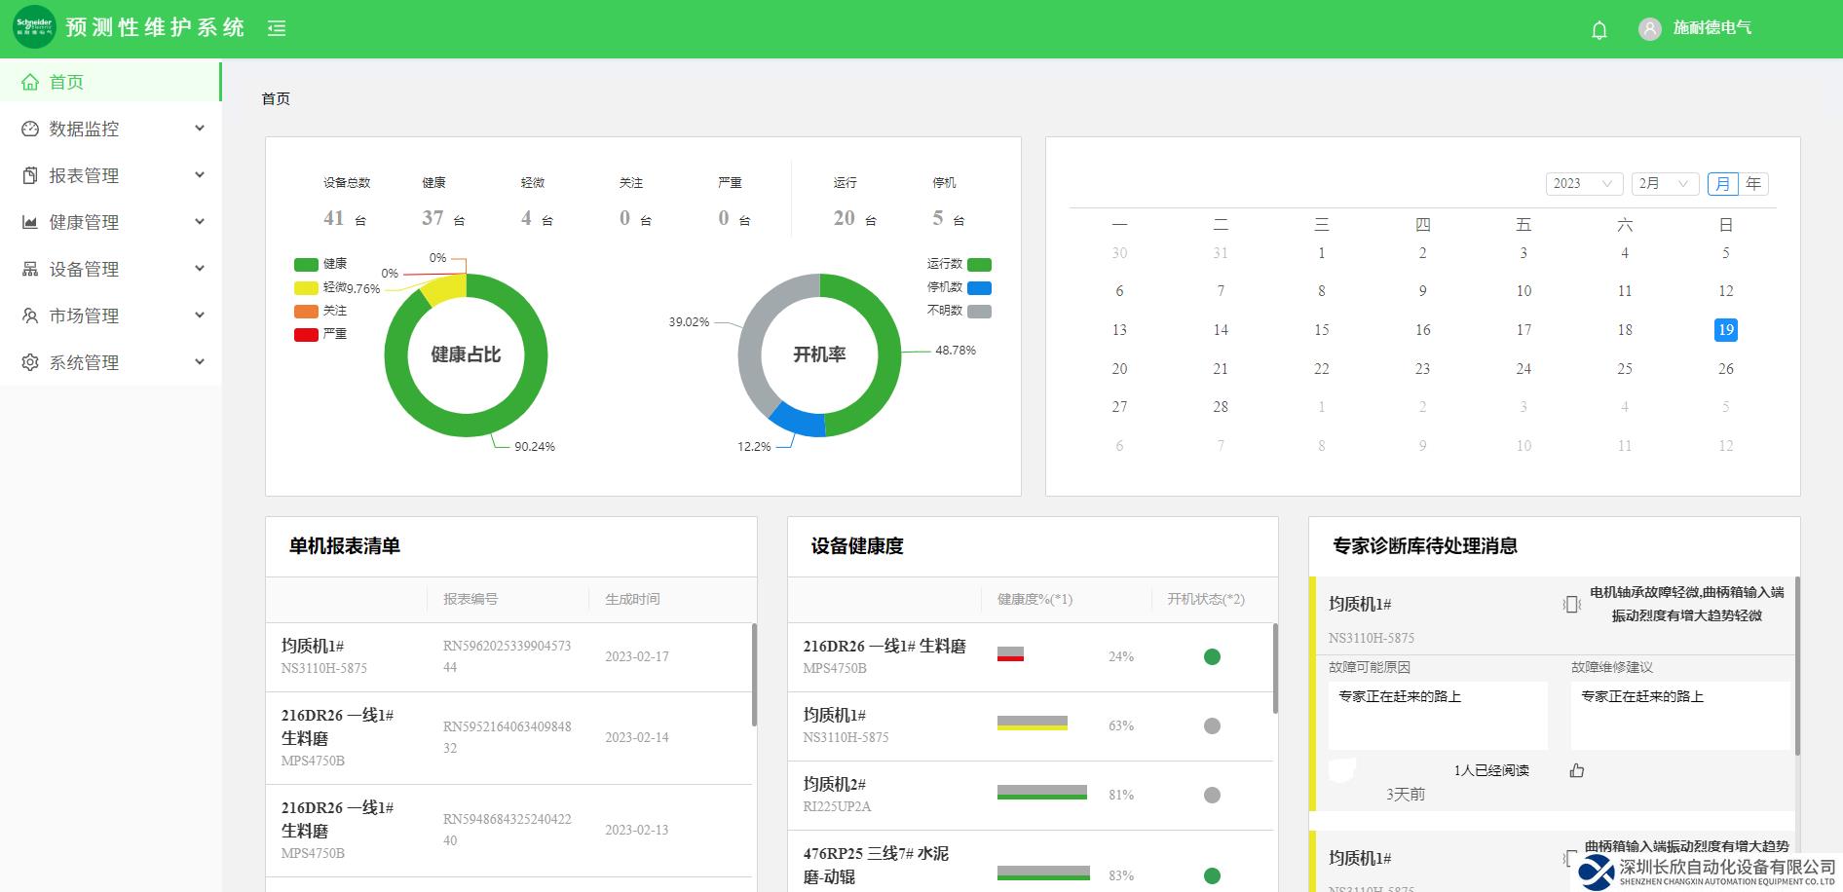Expand the 数据监控 menu
The height and width of the screenshot is (892, 1843).
(111, 129)
